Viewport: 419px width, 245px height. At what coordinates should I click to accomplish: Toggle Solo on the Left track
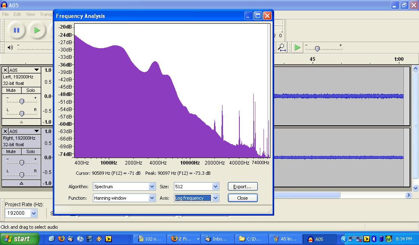point(31,90)
